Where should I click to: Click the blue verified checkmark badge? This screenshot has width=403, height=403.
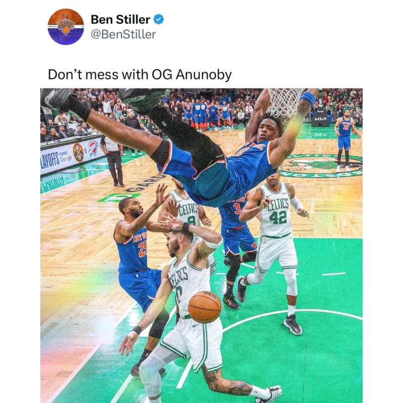tap(159, 20)
